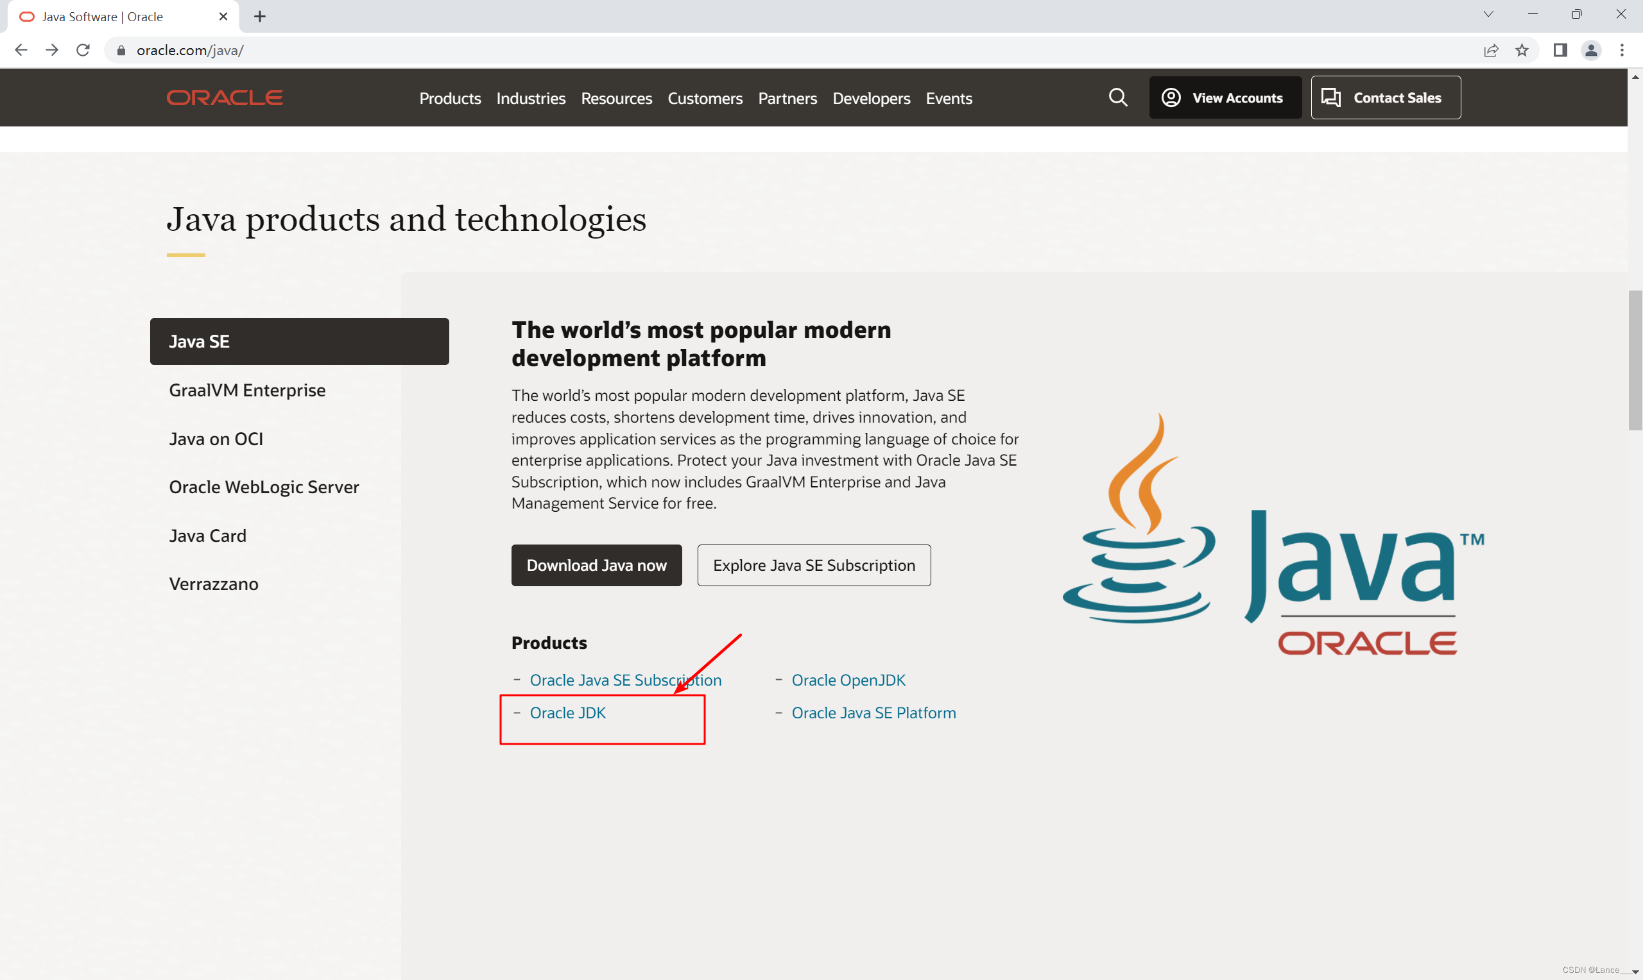The width and height of the screenshot is (1643, 980).
Task: Close the Java Software | Oracle tab
Action: [x=223, y=17]
